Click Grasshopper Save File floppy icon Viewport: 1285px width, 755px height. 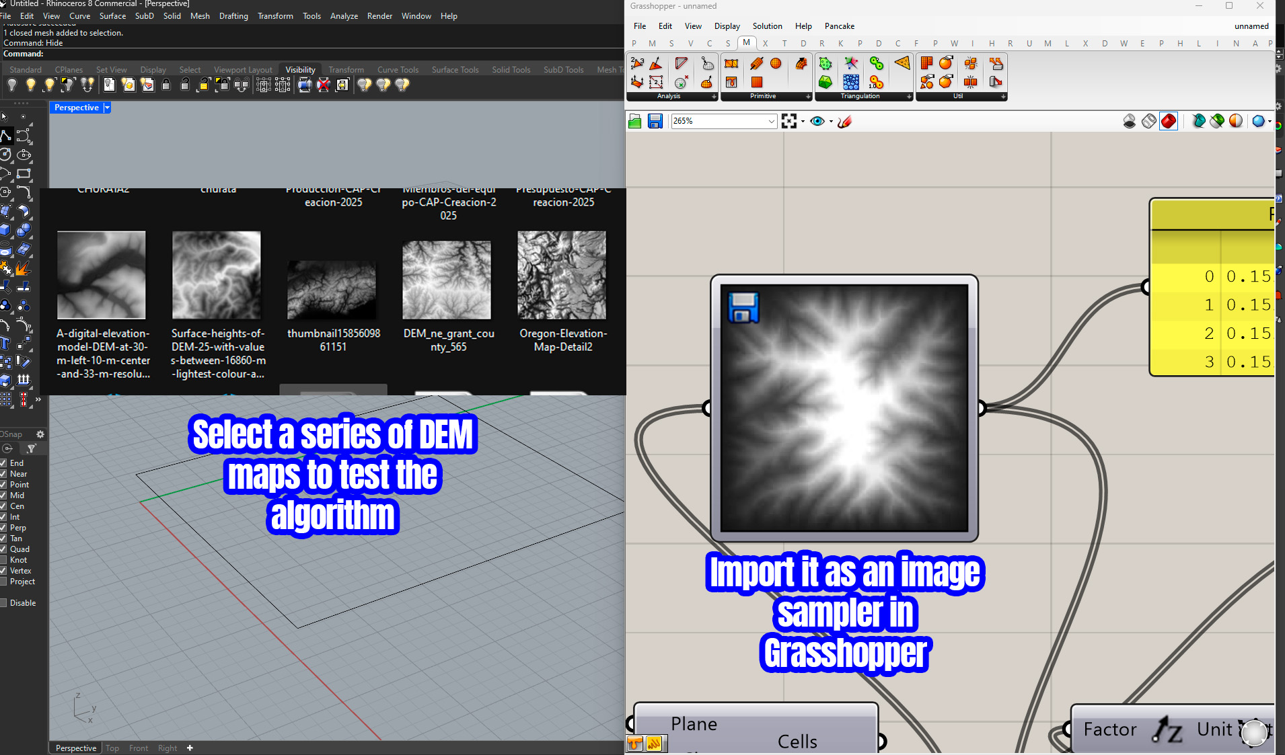(x=655, y=121)
